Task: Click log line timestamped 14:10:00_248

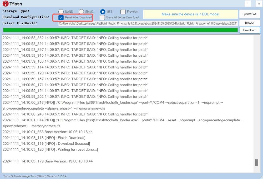Action: pos(75,114)
